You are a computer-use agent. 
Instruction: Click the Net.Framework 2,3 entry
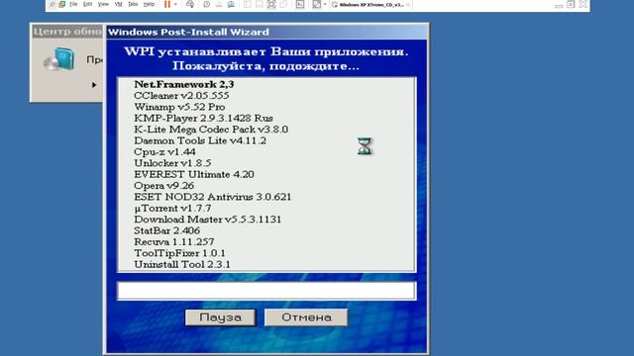[184, 84]
